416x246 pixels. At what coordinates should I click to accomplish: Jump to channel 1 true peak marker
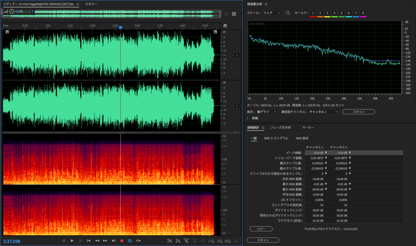tap(326, 158)
